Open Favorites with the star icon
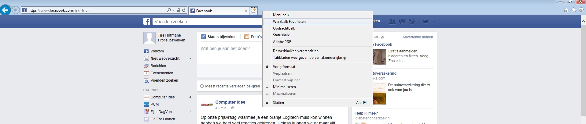 point(573,10)
